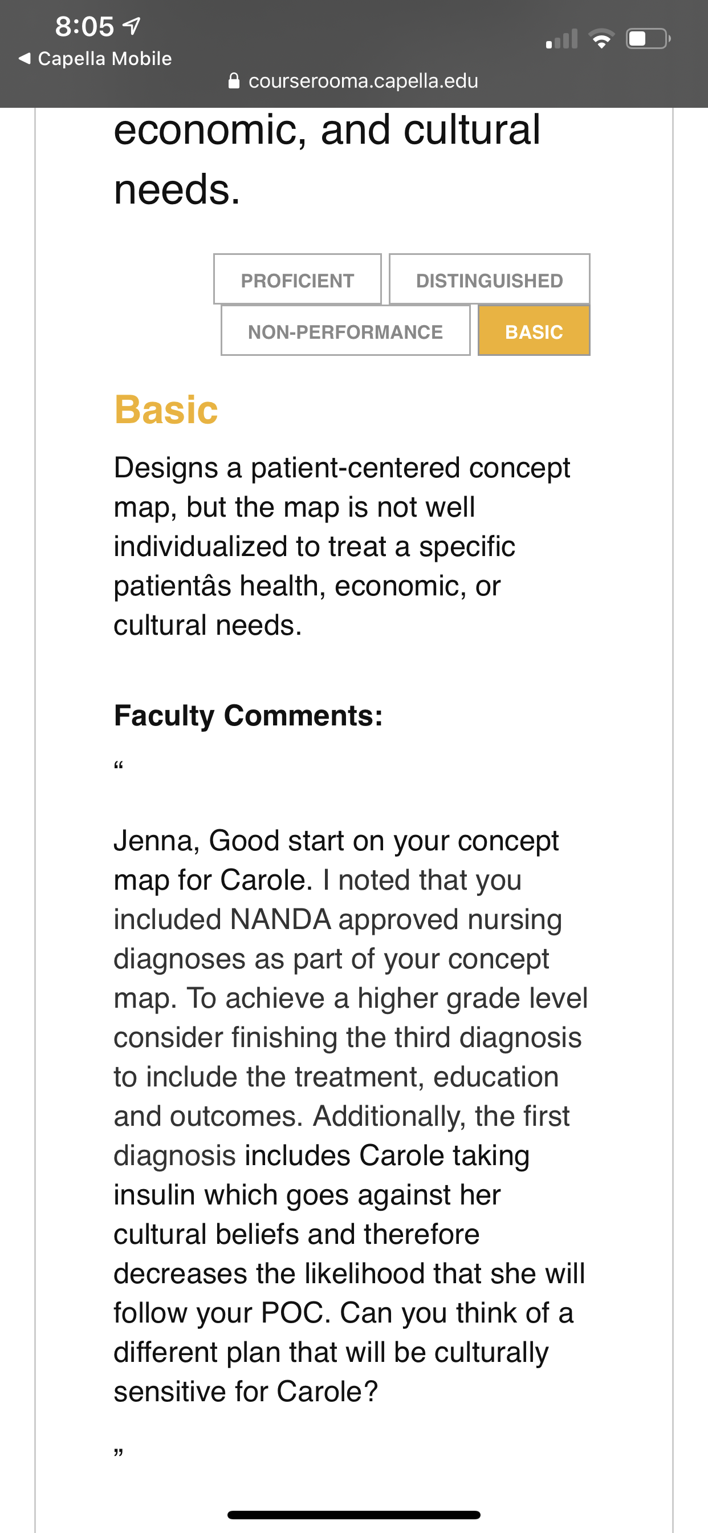This screenshot has width=708, height=1533.
Task: Tap the home indicator bar at bottom
Action: pyautogui.click(x=354, y=1515)
